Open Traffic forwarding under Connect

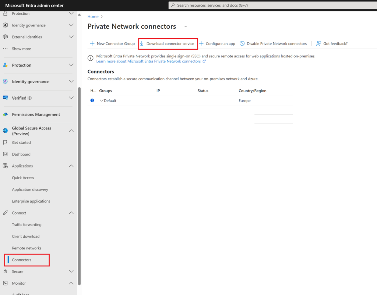[x=27, y=225]
